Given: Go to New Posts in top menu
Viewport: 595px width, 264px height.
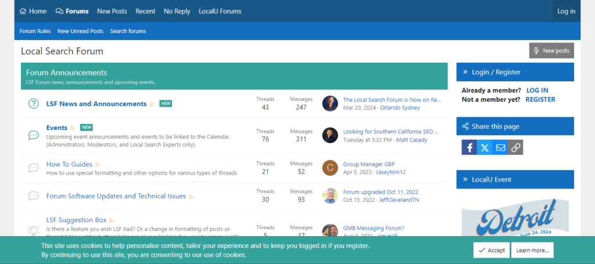Looking at the screenshot, I should click(x=112, y=11).
